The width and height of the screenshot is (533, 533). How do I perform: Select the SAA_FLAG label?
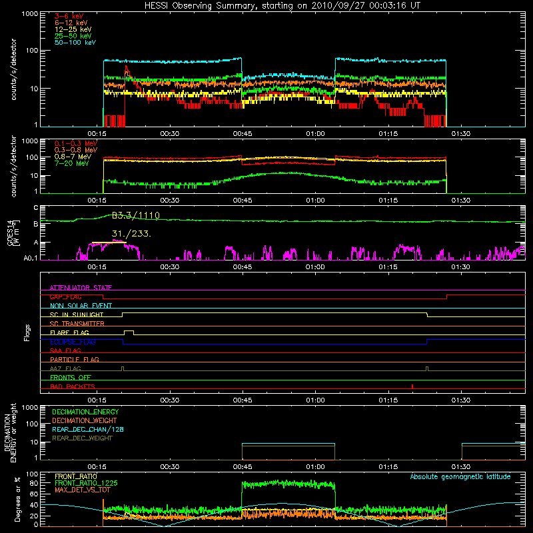(65, 350)
